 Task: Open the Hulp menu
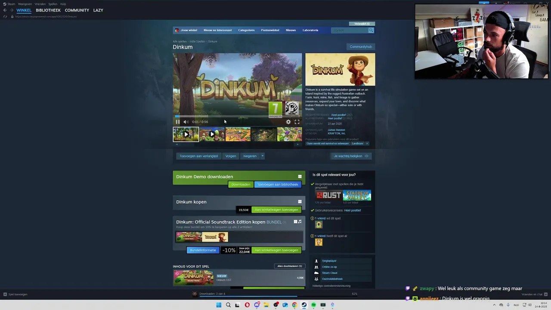tap(63, 4)
